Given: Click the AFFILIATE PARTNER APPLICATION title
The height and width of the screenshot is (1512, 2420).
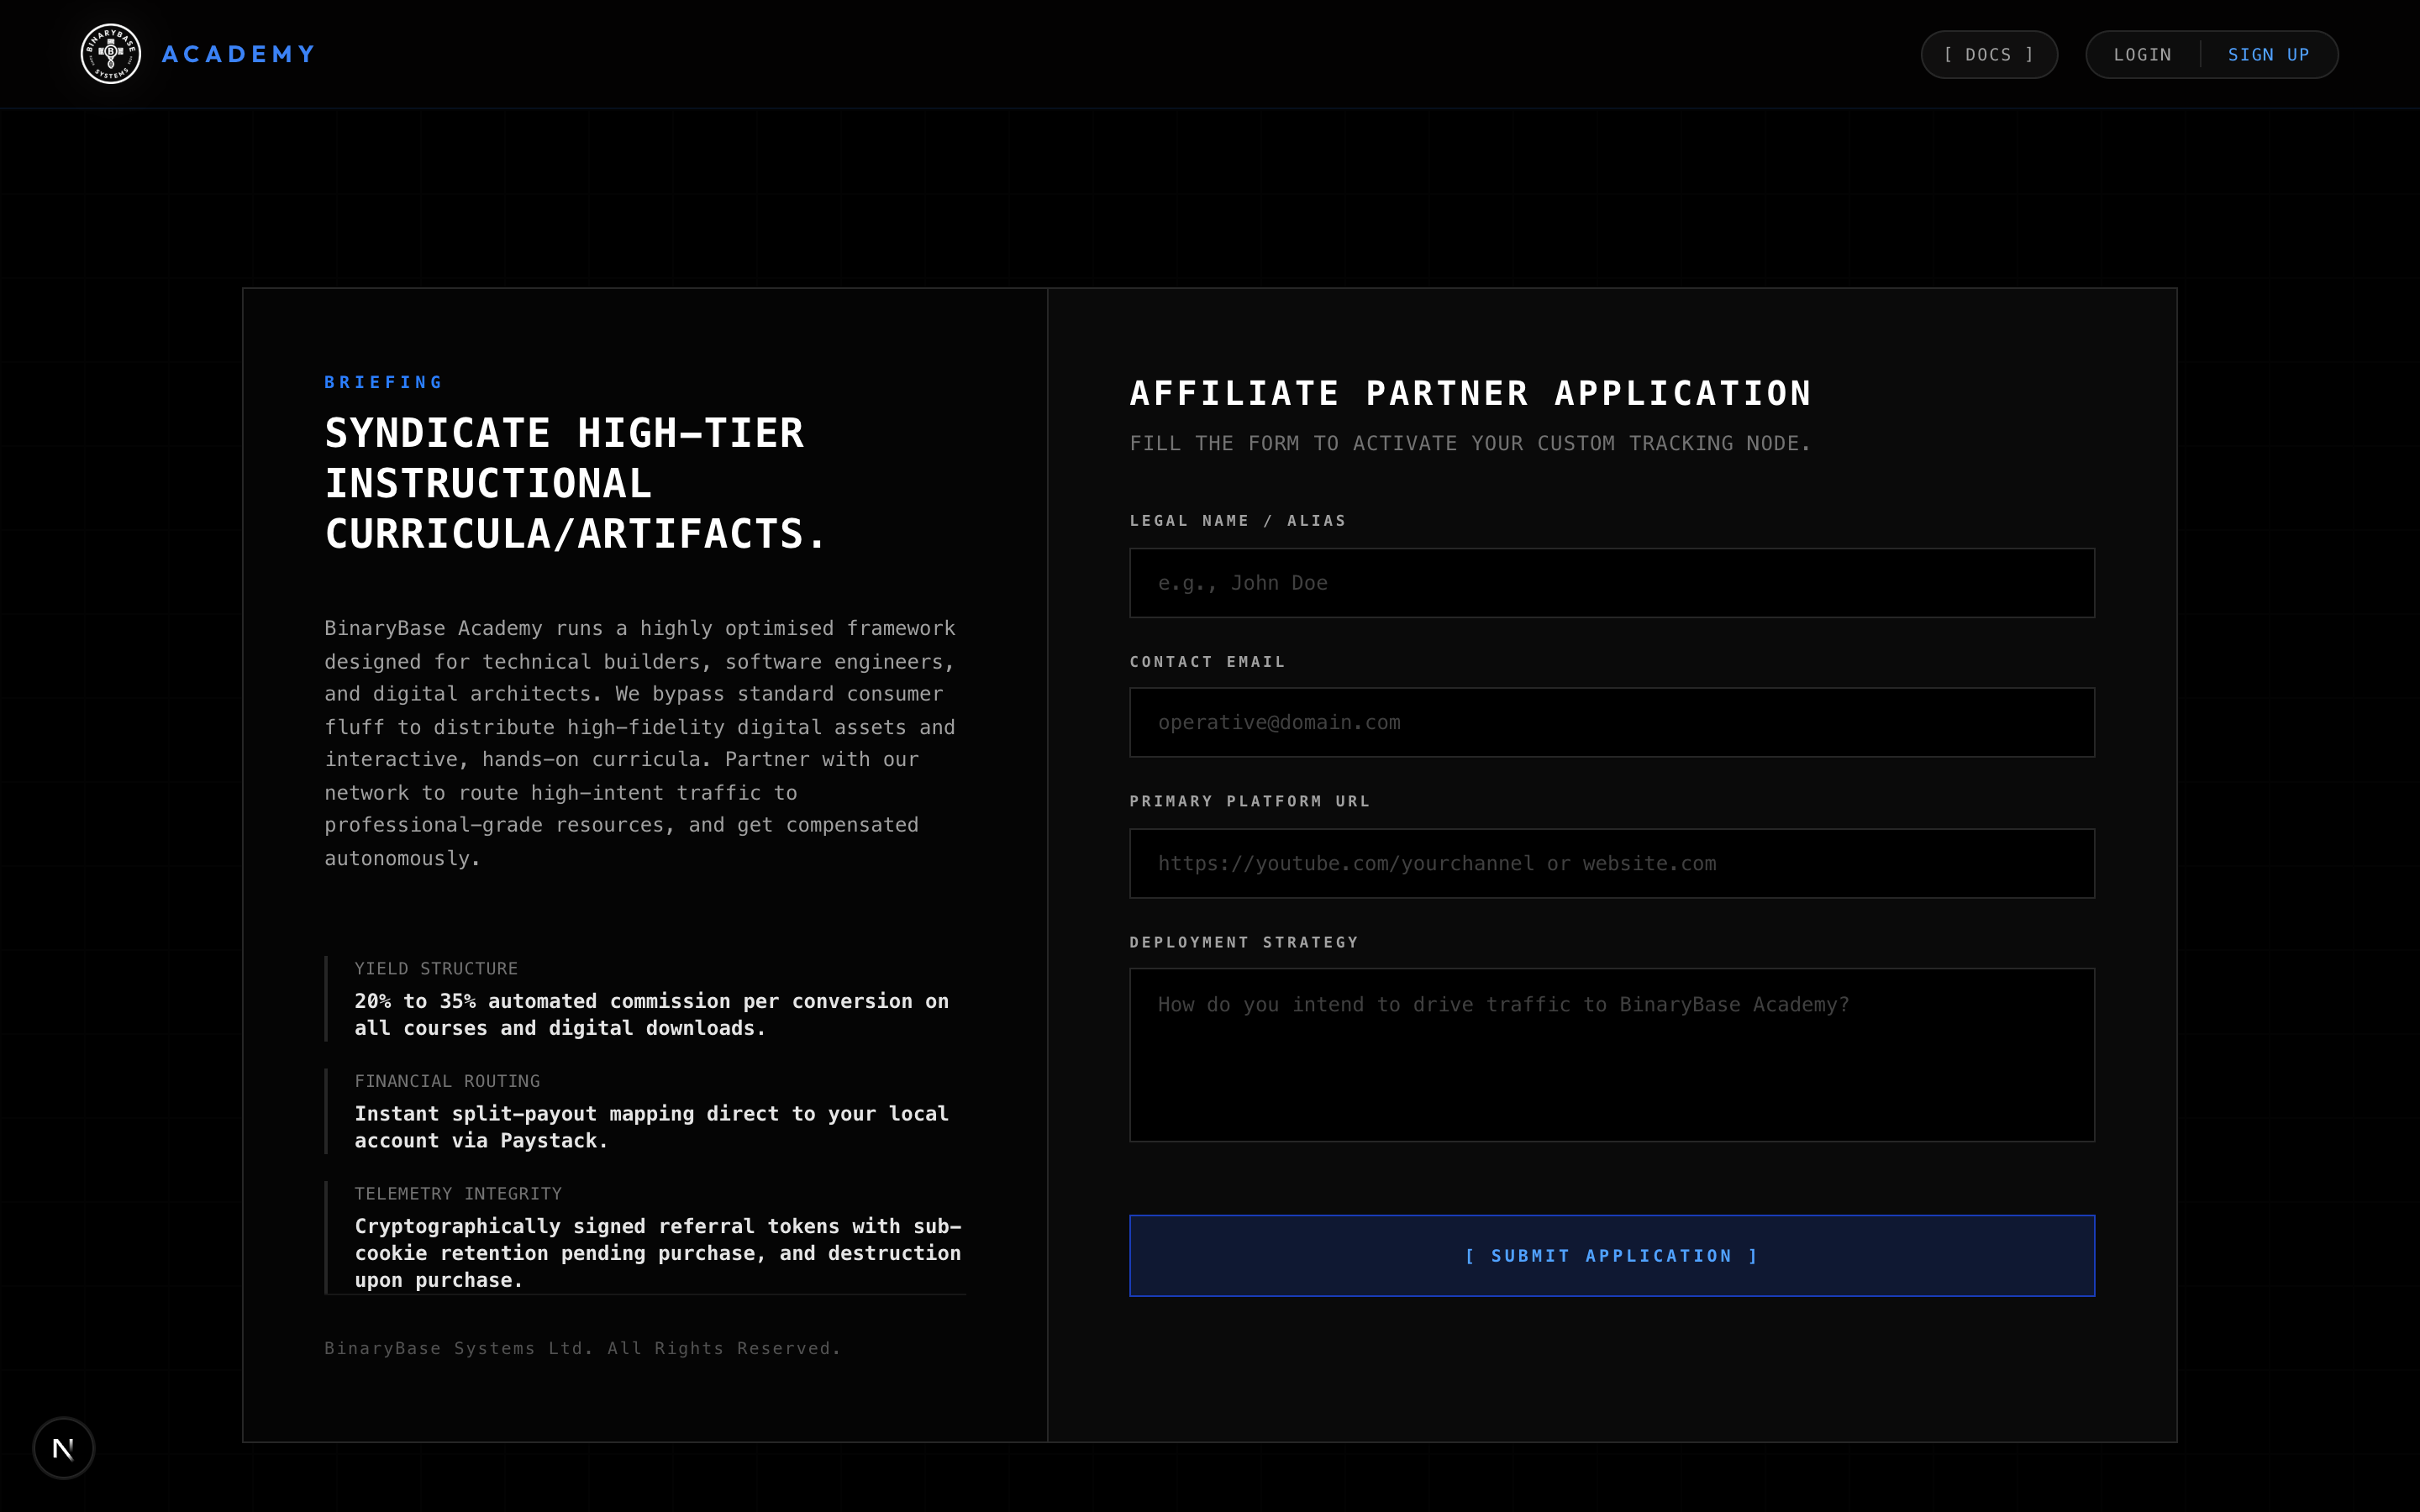Looking at the screenshot, I should point(1470,393).
